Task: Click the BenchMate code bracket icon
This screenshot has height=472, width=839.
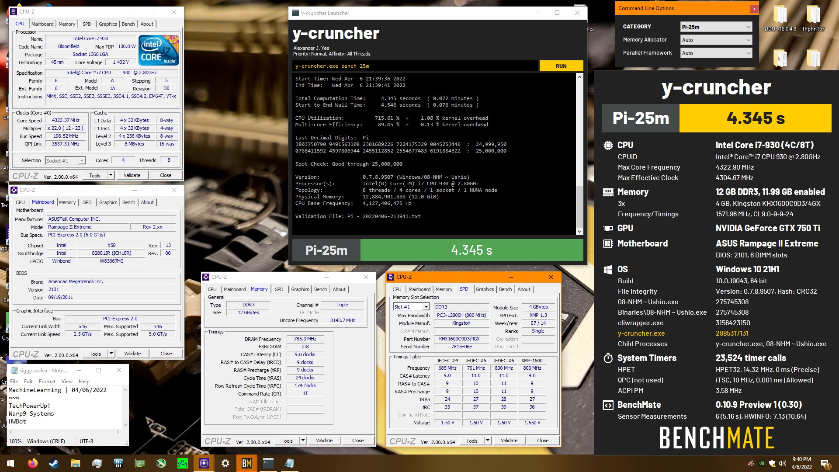Action: [x=608, y=405]
